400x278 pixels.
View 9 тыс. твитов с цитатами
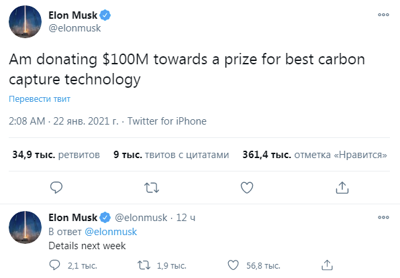point(171,155)
